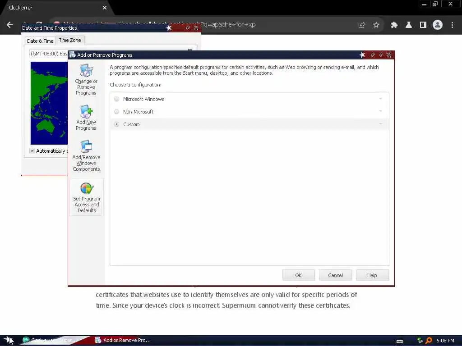Bookmark this page with the star icon

[x=376, y=25]
